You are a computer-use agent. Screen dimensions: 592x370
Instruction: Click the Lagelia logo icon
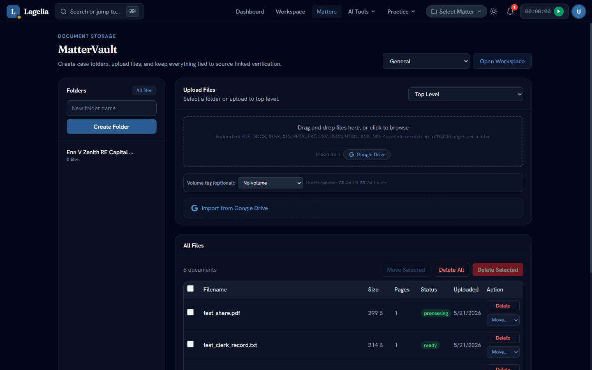pos(13,12)
